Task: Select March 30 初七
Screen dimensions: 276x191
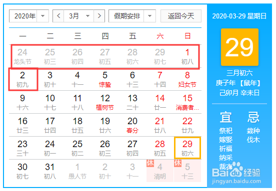Action: pos(22,171)
